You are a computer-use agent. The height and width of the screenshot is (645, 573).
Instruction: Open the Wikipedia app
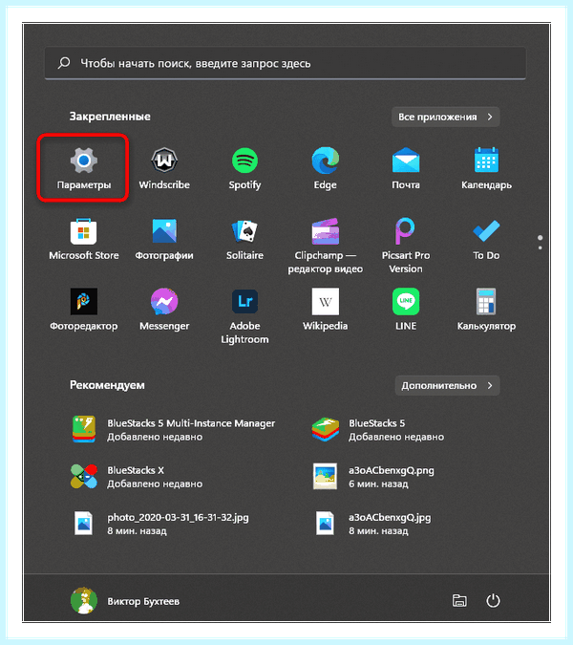[x=325, y=310]
